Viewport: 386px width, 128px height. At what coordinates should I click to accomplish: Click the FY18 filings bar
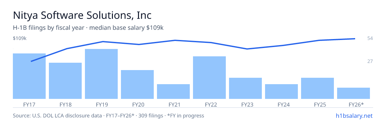coord(65,81)
